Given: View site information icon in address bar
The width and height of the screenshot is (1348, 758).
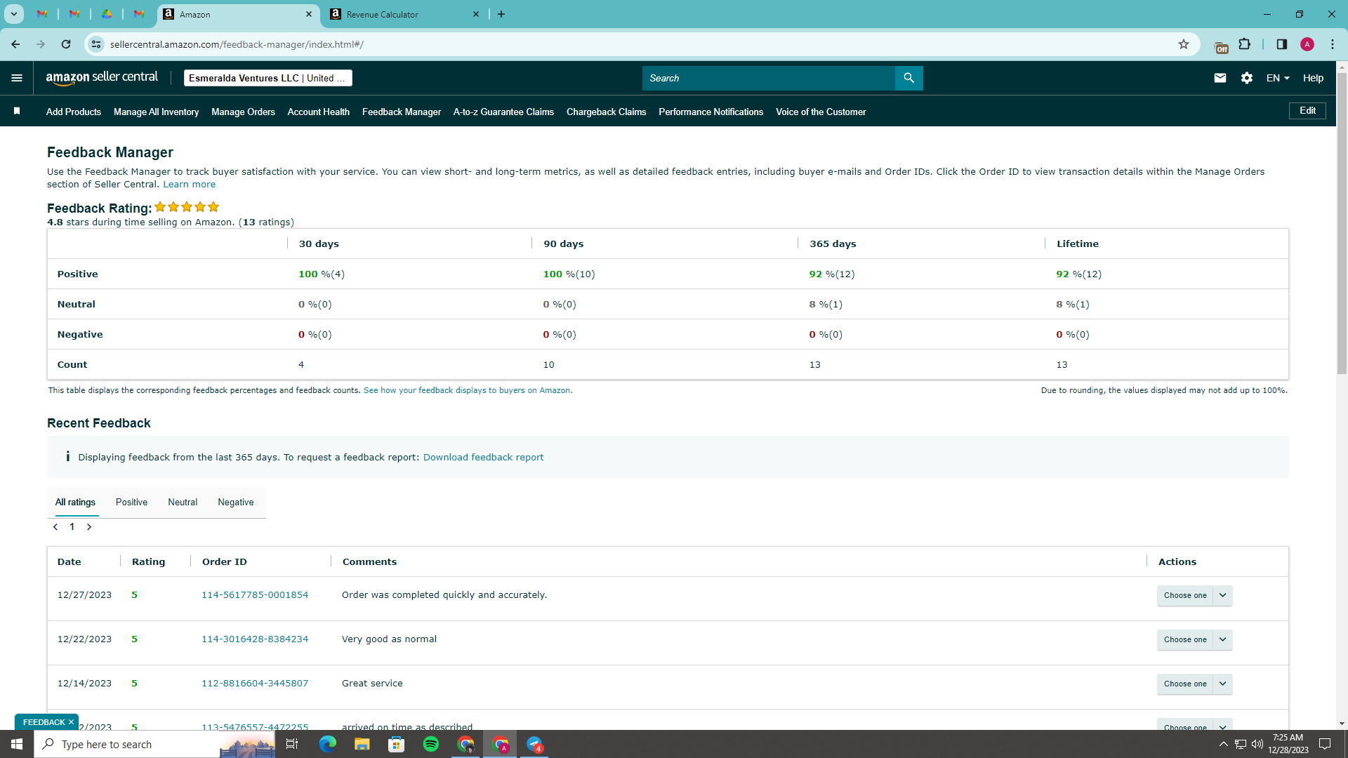Looking at the screenshot, I should tap(96, 44).
